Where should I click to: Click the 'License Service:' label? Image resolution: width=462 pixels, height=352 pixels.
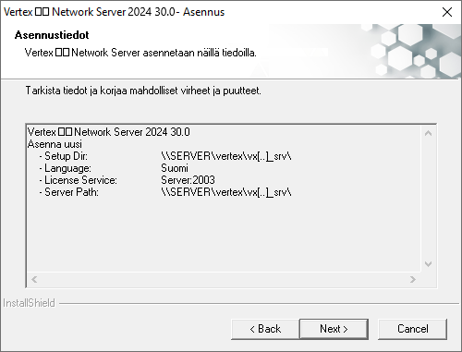click(80, 180)
